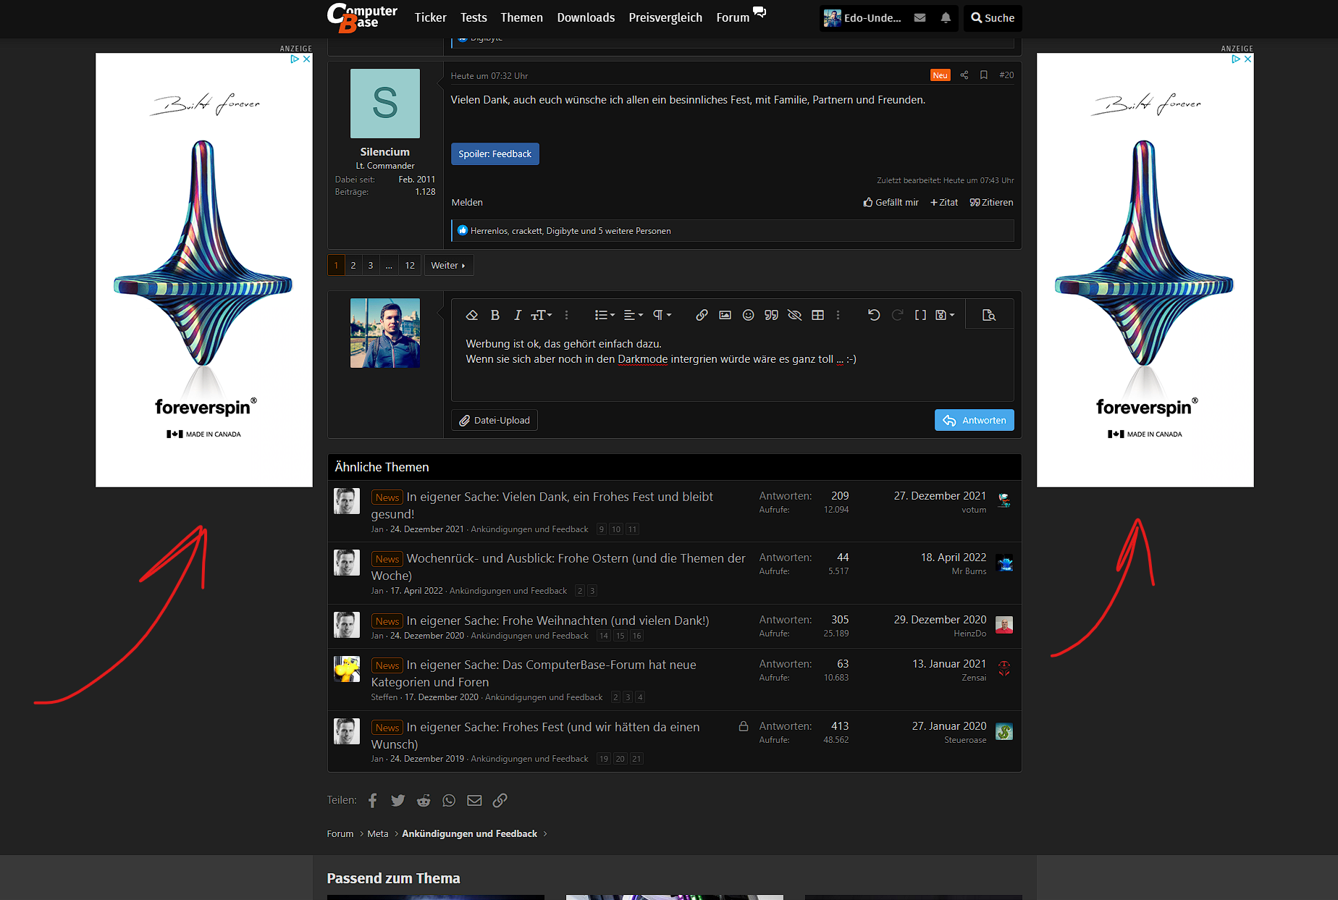Open the text alignment dropdown
Image resolution: width=1338 pixels, height=900 pixels.
[x=633, y=314]
